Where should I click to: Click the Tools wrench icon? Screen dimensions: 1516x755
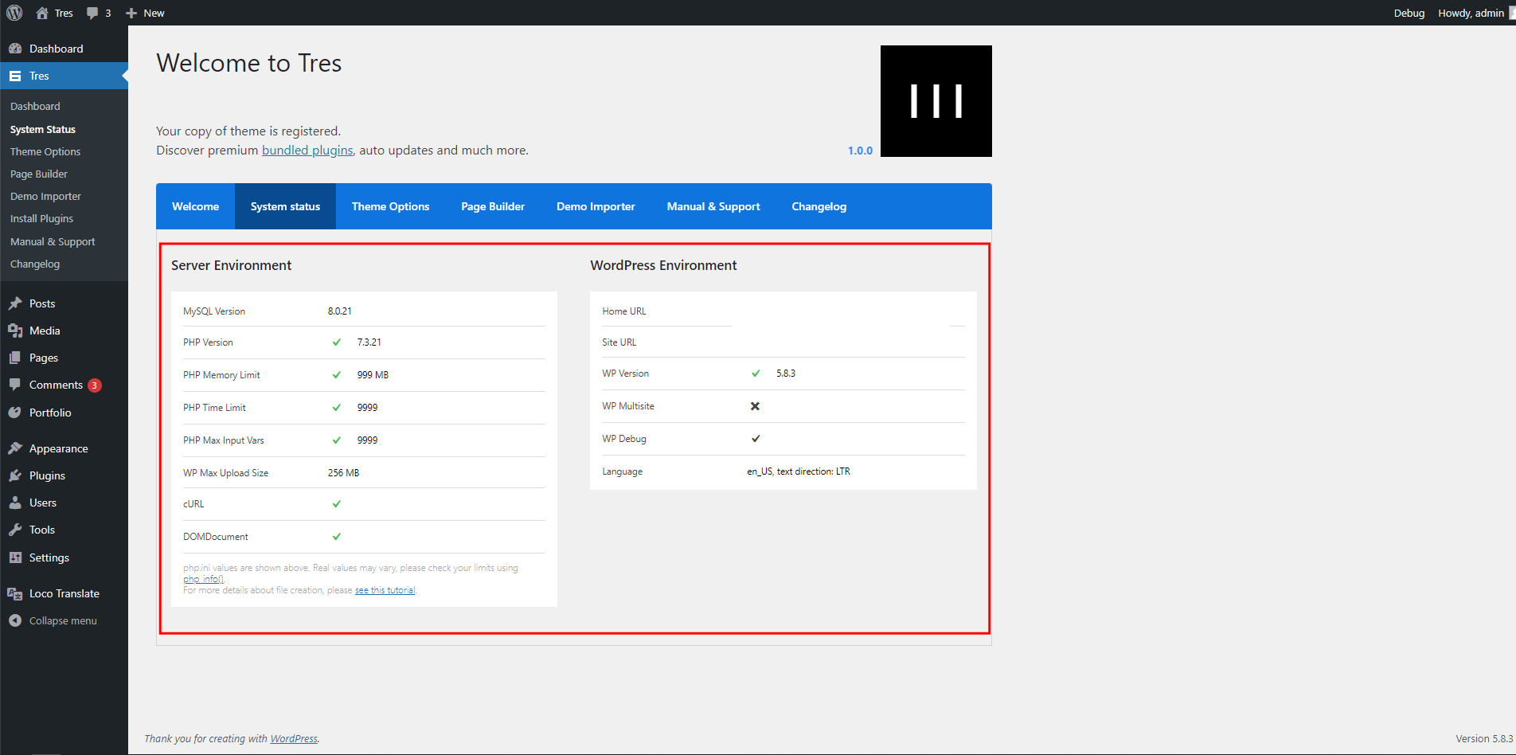coord(15,530)
